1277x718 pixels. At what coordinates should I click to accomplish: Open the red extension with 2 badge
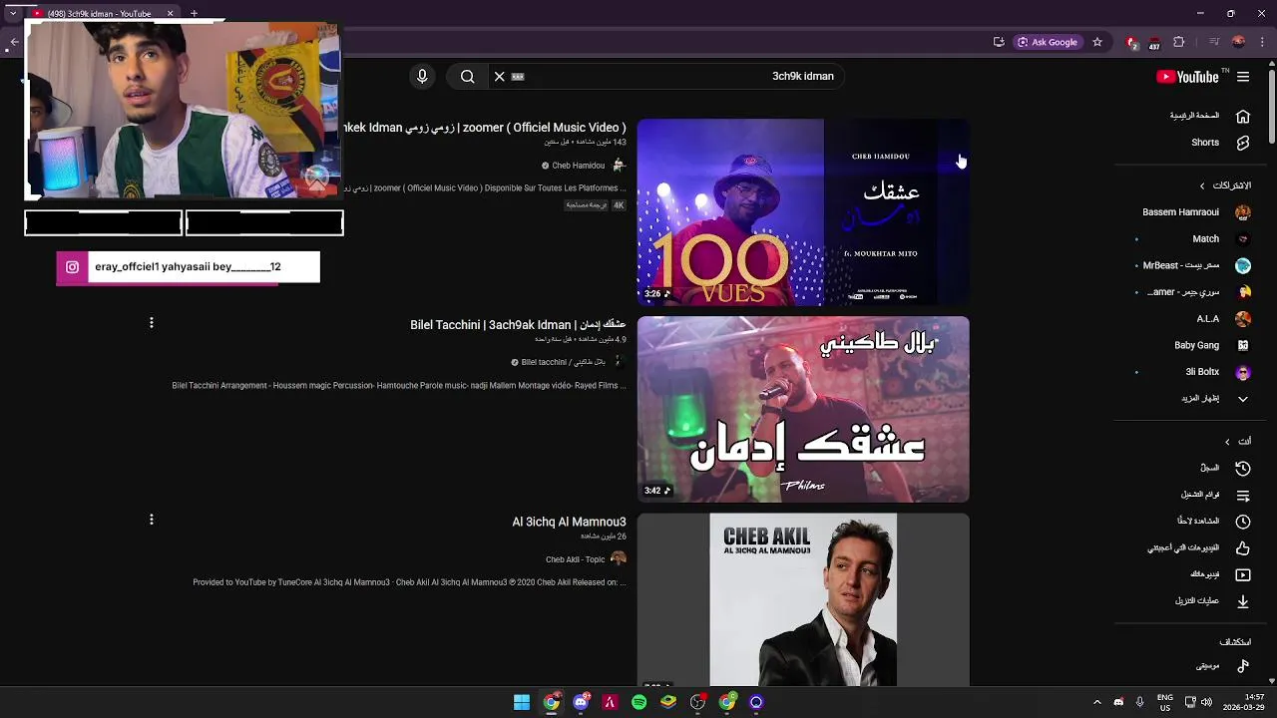(x=1131, y=43)
